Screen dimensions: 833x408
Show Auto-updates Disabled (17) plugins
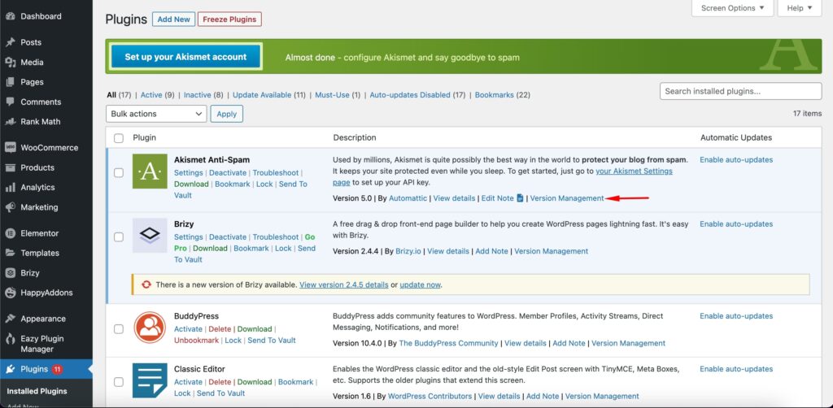[417, 95]
